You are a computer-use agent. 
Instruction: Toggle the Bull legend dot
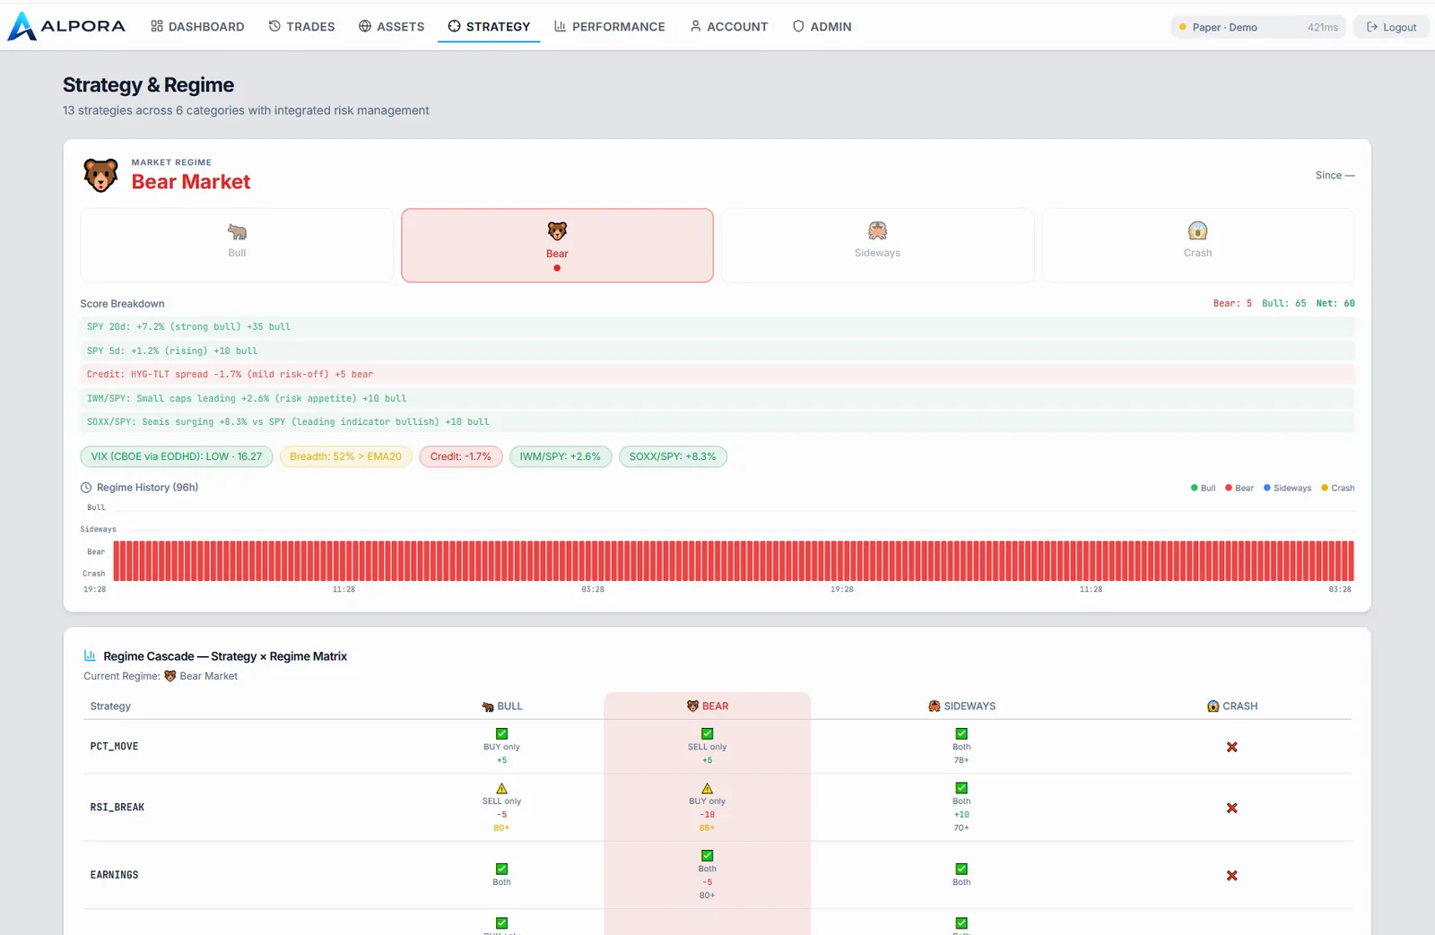(1194, 488)
